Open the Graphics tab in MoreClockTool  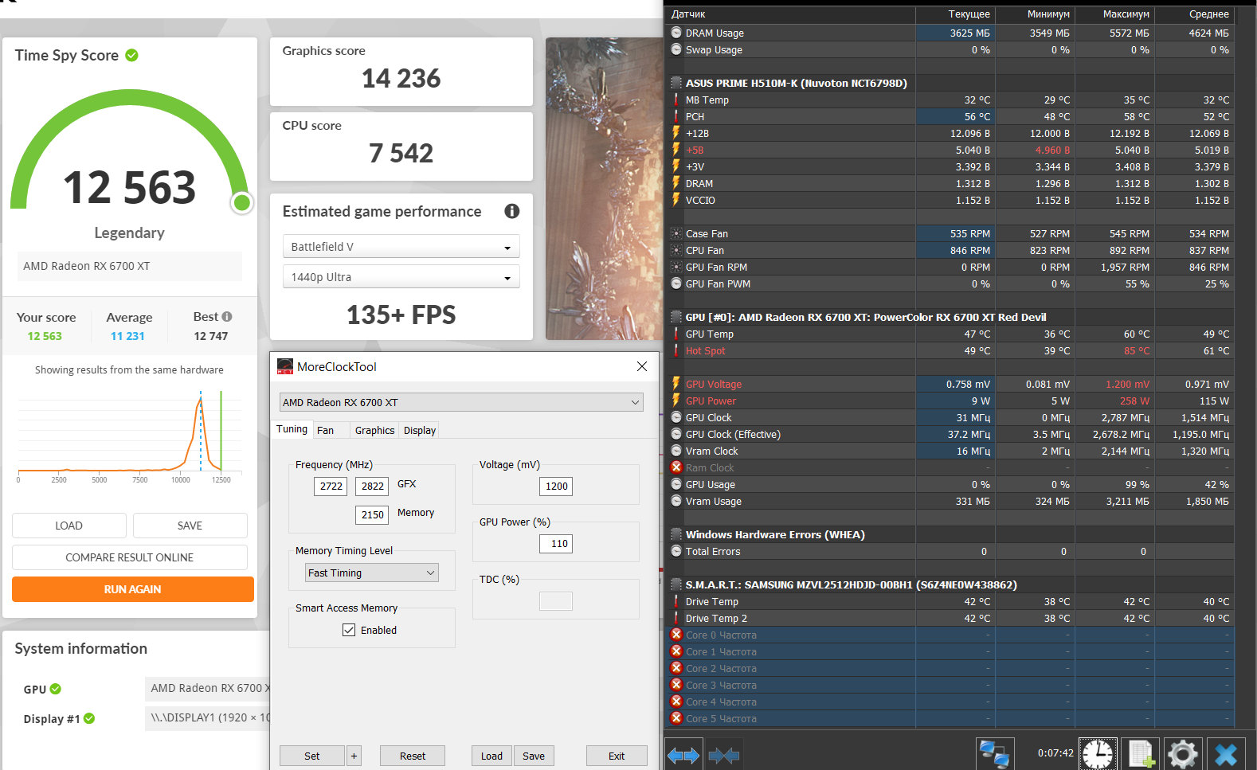click(374, 431)
